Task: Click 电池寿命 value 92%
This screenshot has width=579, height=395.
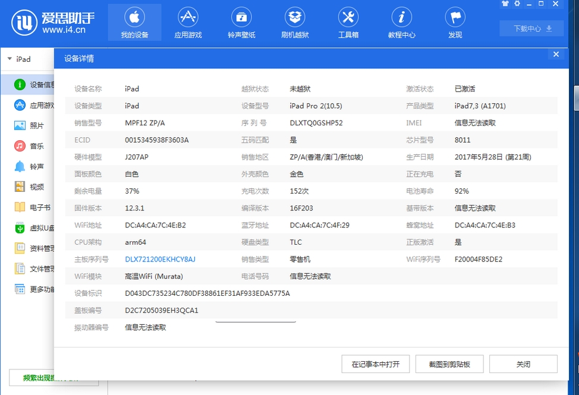Action: click(461, 191)
